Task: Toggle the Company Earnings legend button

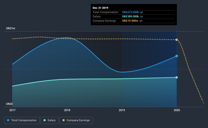Action: pyautogui.click(x=76, y=120)
